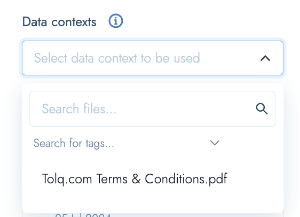Viewport: 300px width, 217px height.
Task: Pick the Terms & Conditions.pdf entry
Action: pos(135,179)
